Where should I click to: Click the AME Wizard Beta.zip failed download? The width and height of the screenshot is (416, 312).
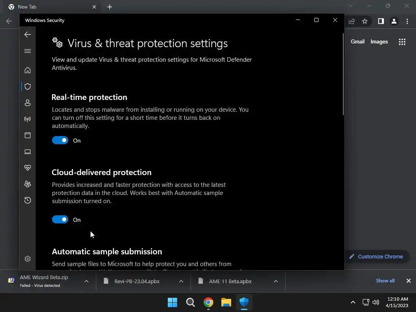(x=44, y=281)
